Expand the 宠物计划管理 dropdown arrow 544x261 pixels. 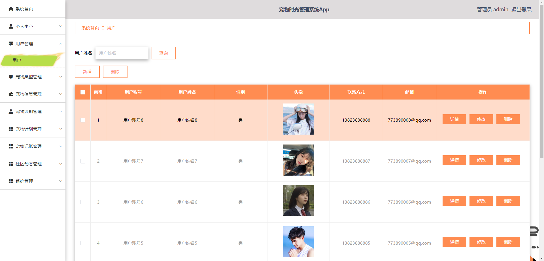point(60,129)
